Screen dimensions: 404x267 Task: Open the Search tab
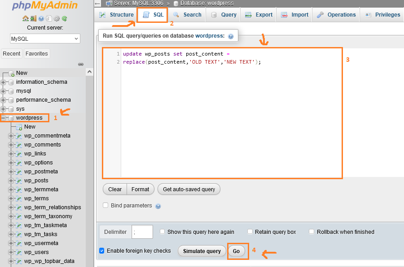coord(187,15)
